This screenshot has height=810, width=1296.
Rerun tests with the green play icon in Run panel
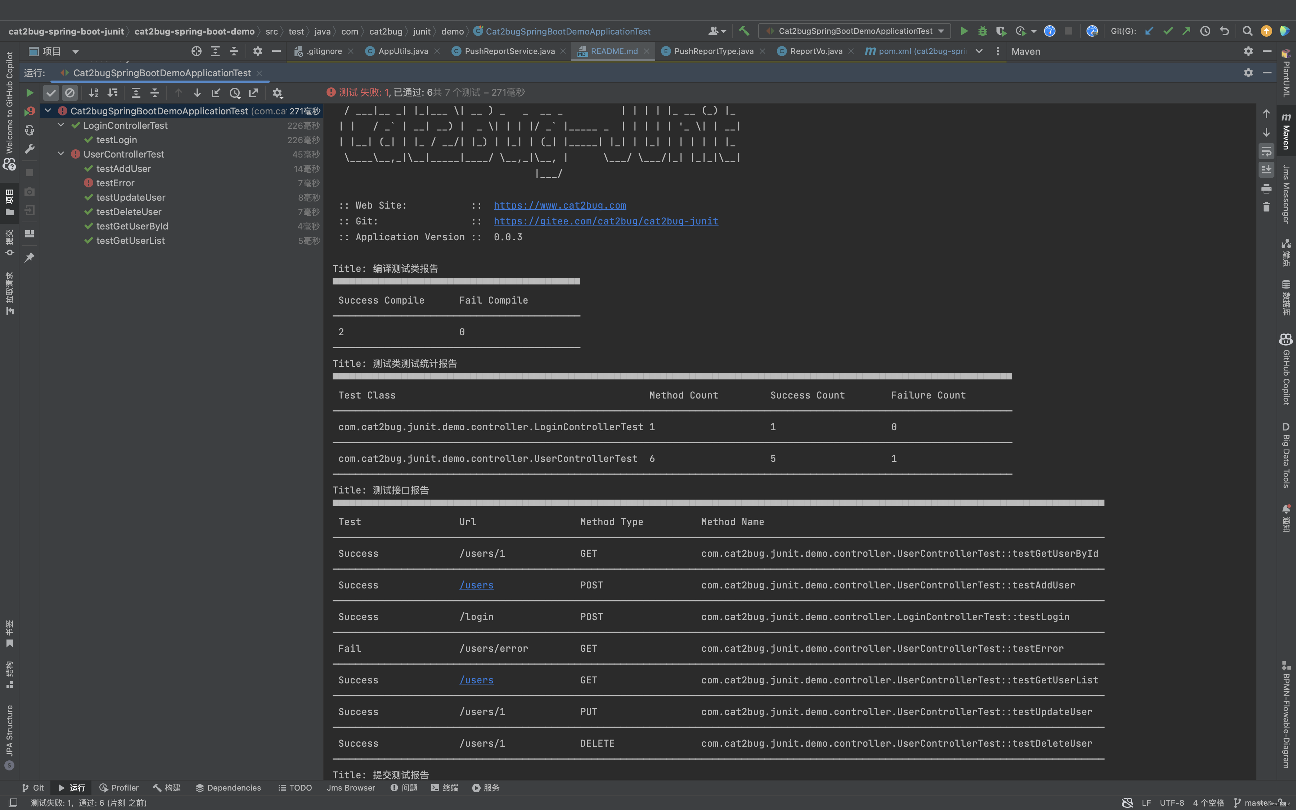pyautogui.click(x=30, y=93)
